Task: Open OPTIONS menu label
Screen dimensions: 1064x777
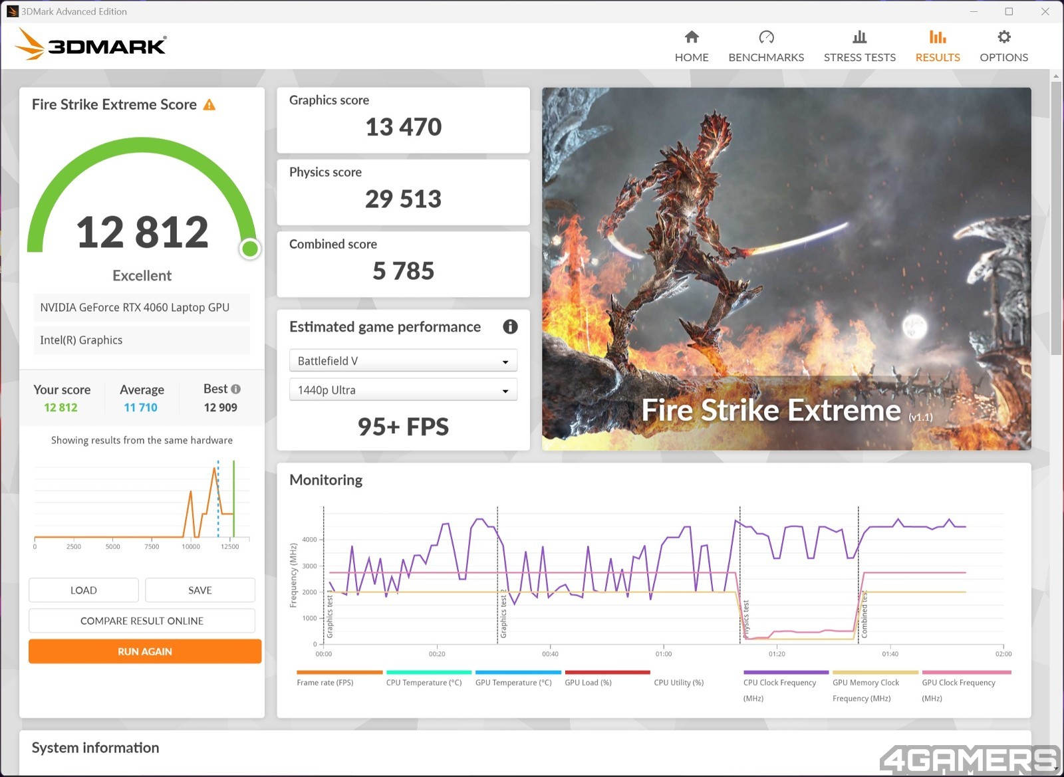Action: tap(1004, 57)
